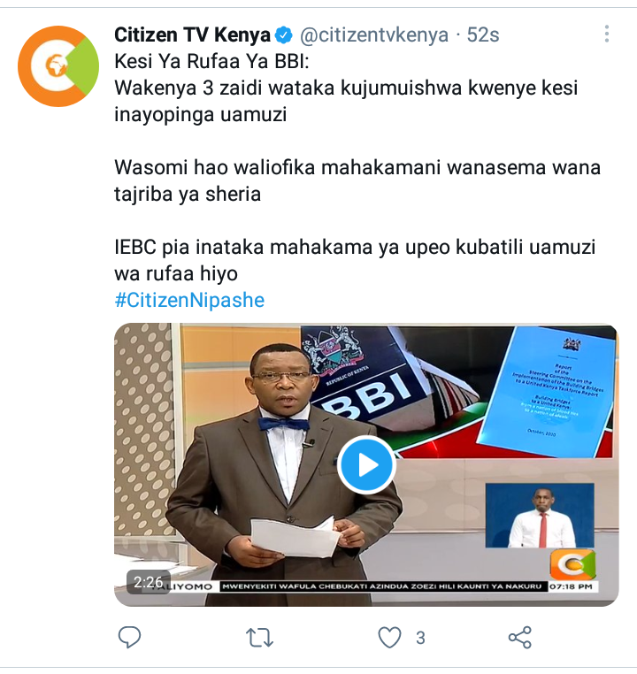Click the news ticker about Wafula Chebukati

[383, 586]
